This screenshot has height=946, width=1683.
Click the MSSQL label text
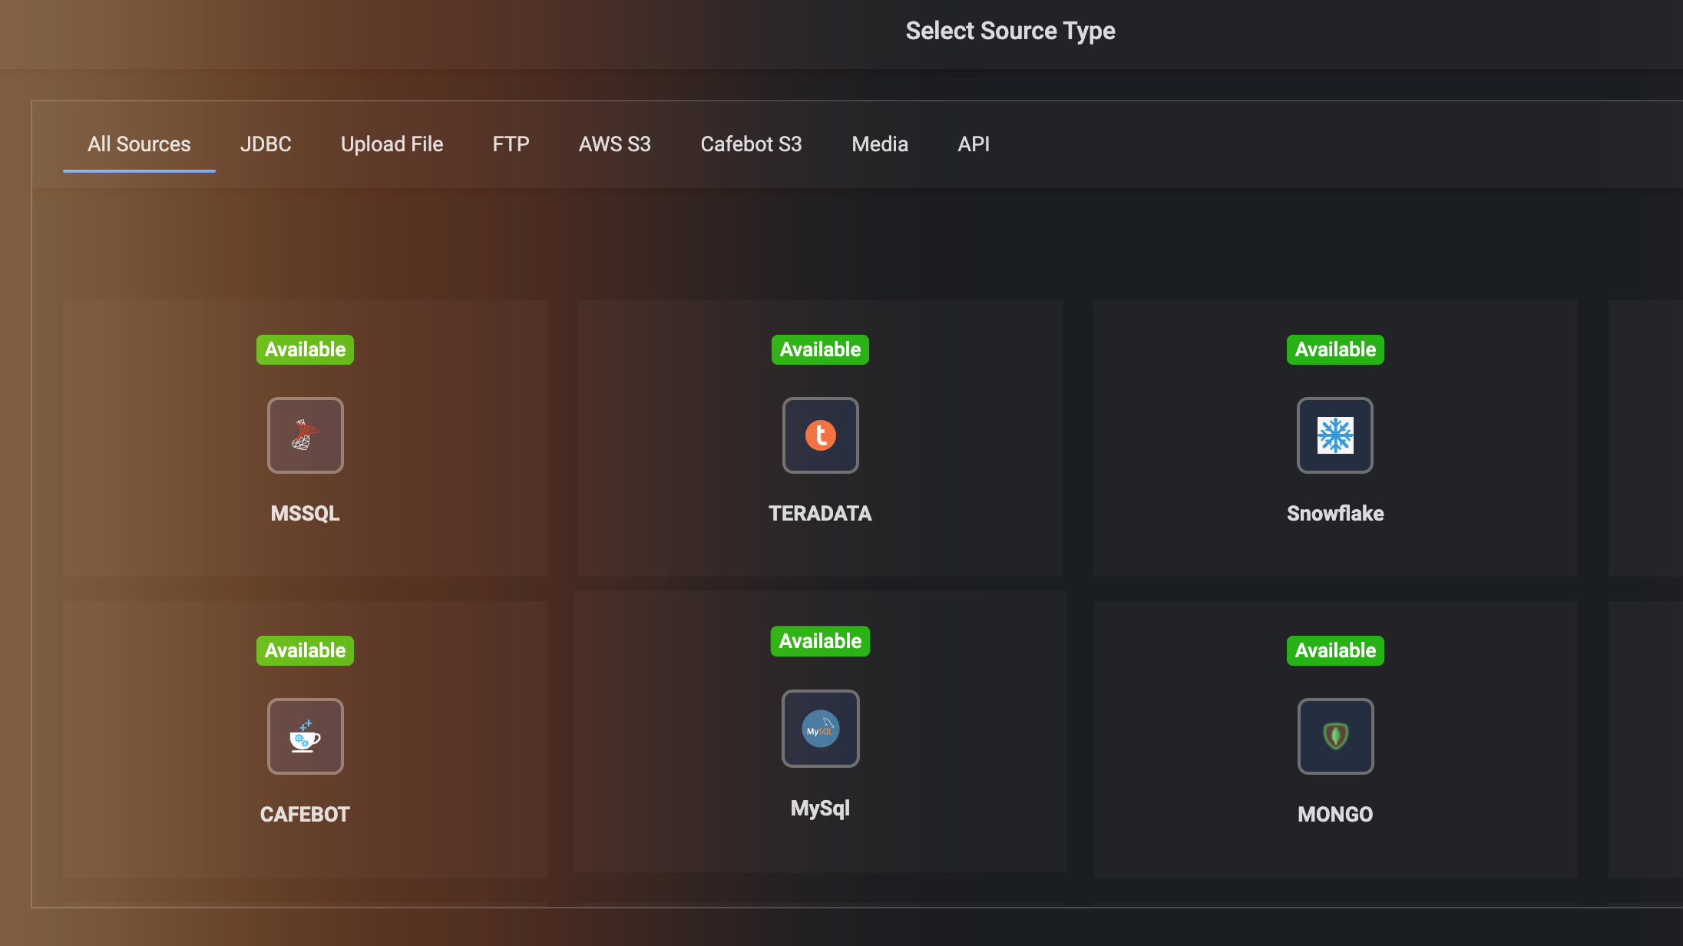(305, 514)
